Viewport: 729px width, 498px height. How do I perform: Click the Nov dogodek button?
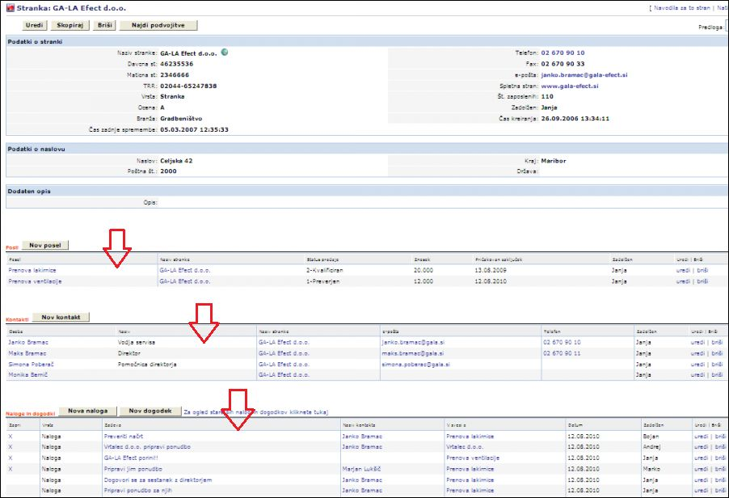(x=150, y=411)
